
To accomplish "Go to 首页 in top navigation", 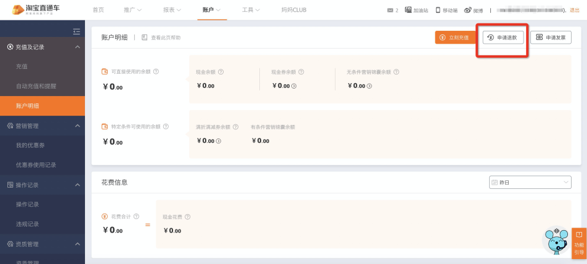I will click(x=98, y=10).
